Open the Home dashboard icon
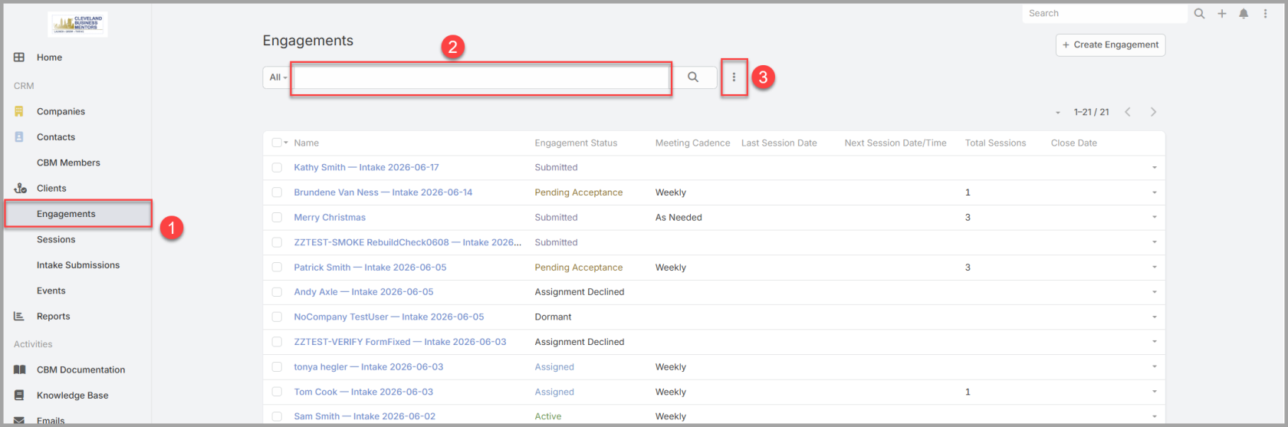The height and width of the screenshot is (427, 1288). pyautogui.click(x=19, y=57)
